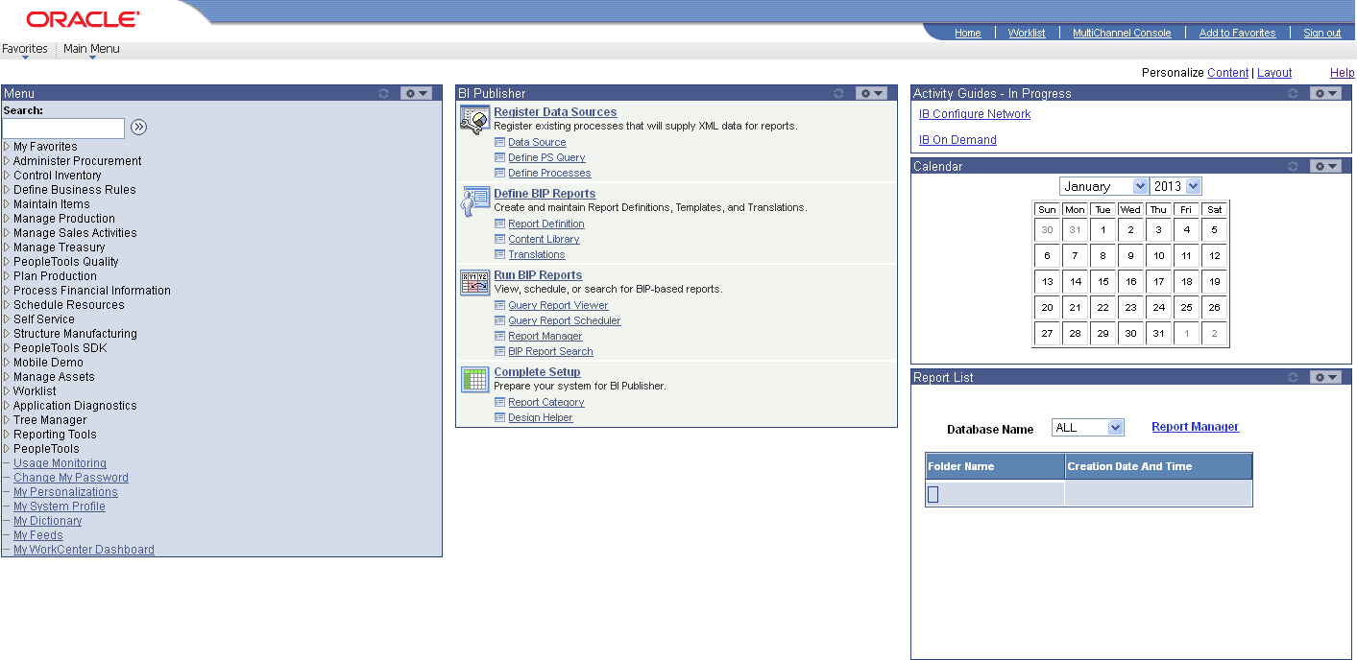The height and width of the screenshot is (660, 1357).
Task: Click inside the Menu Search field
Action: [x=62, y=128]
